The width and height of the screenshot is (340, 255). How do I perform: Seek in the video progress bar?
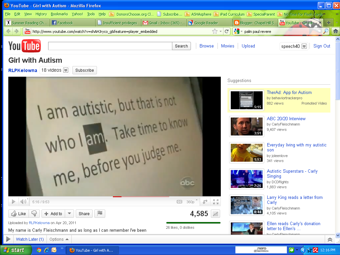tap(115, 197)
